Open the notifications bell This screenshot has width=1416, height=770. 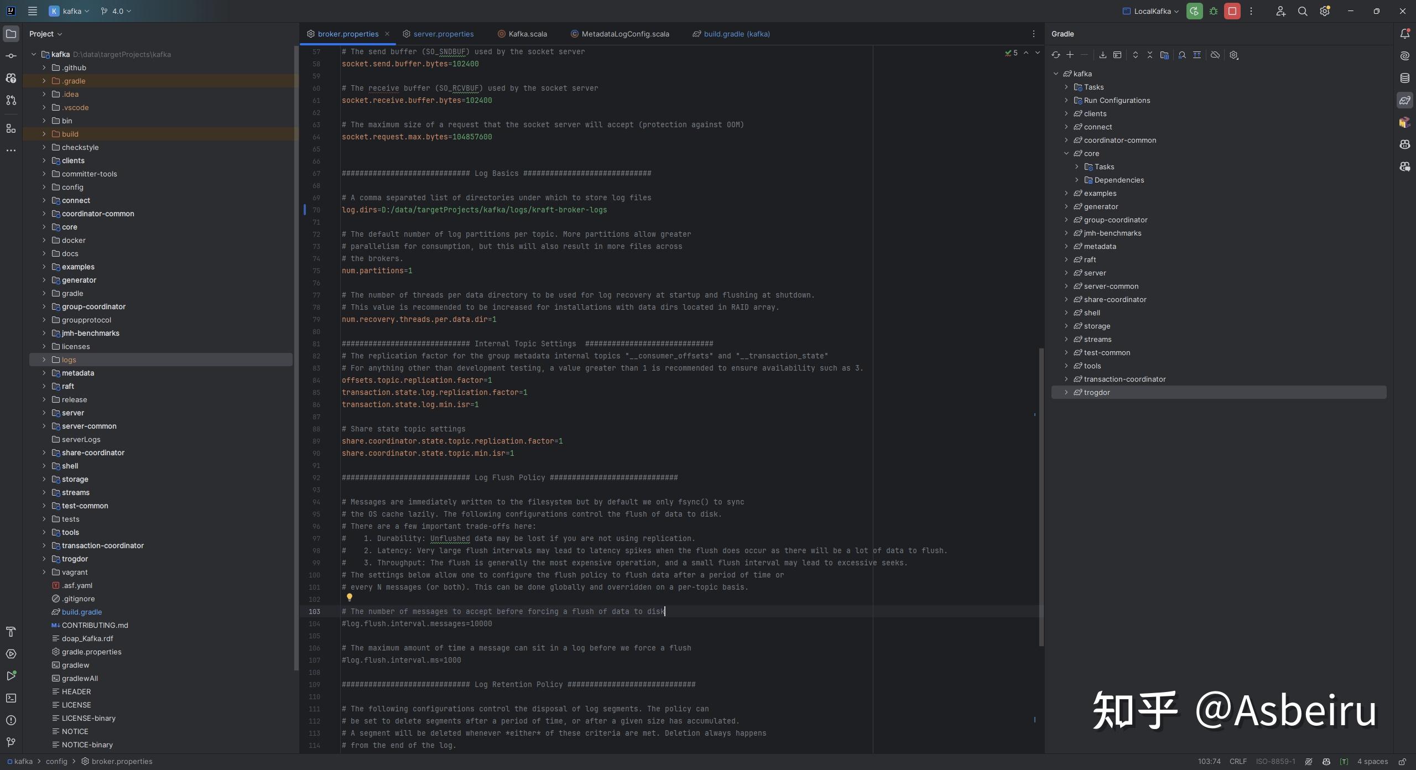1405,33
